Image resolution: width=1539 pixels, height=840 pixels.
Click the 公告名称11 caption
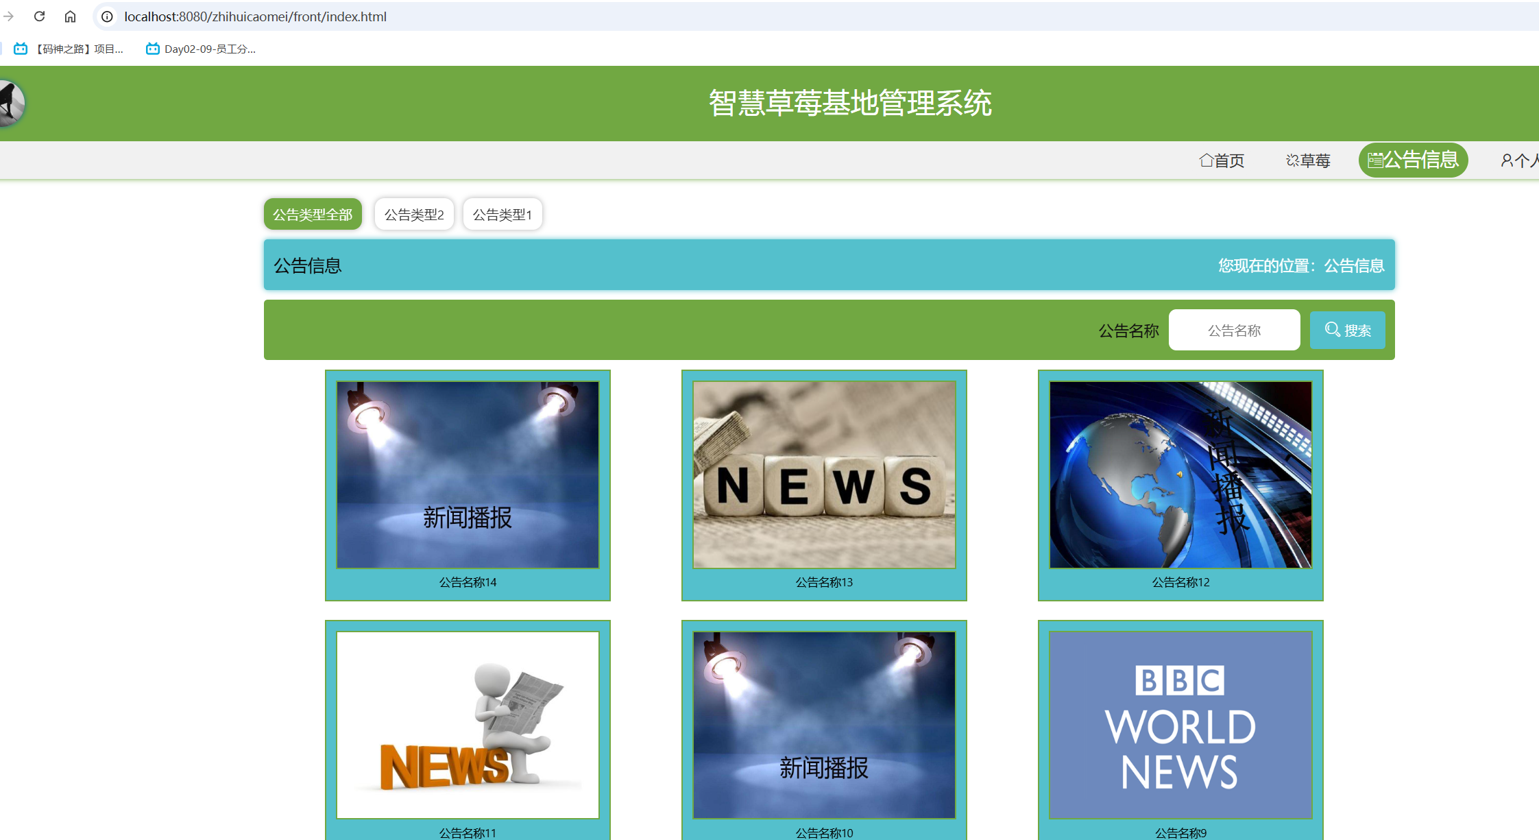468,832
